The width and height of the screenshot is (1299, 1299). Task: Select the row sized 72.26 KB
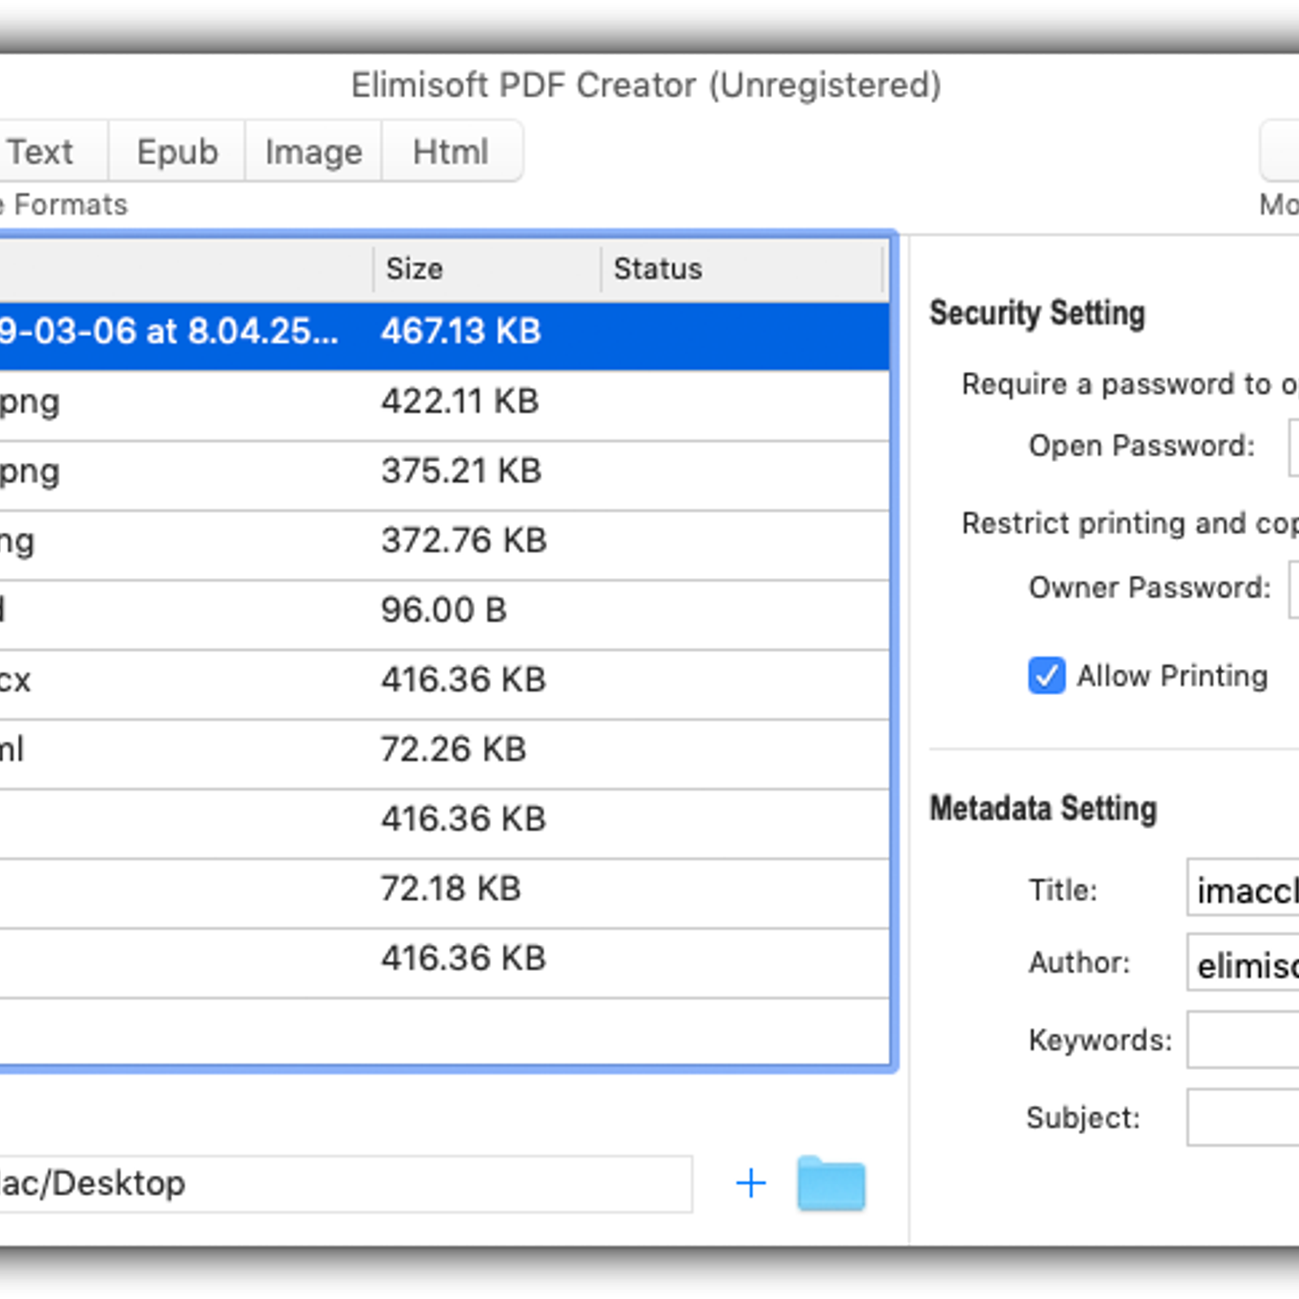(x=444, y=754)
